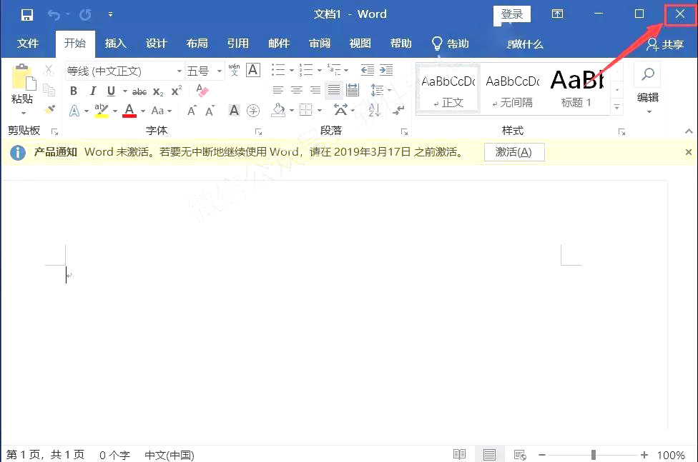Click Shrink Font icon
Screen dimensions: 698x462
tap(210, 110)
